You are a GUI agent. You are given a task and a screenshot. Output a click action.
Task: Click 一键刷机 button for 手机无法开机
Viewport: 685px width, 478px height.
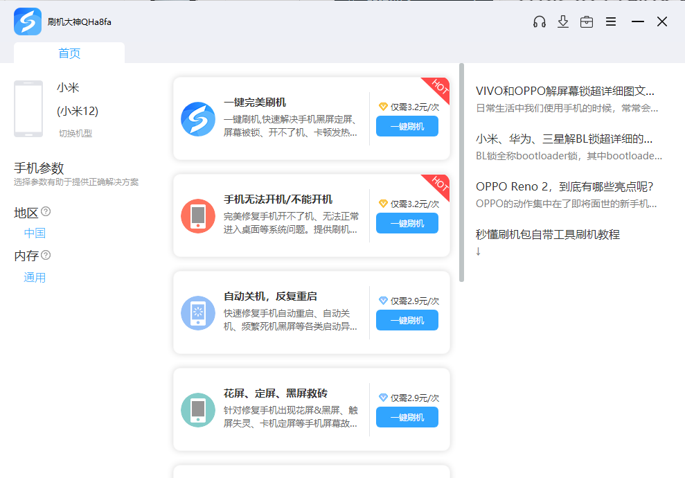[407, 223]
